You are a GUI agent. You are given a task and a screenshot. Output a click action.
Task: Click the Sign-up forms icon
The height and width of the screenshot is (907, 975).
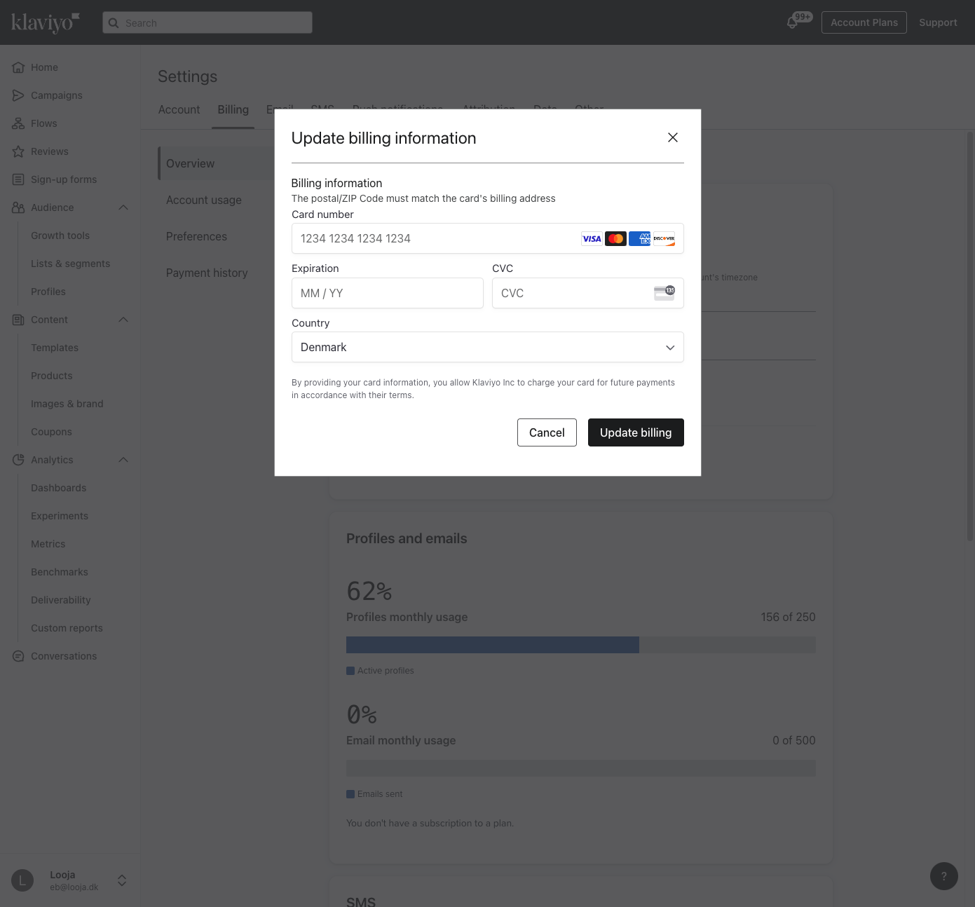tap(18, 179)
